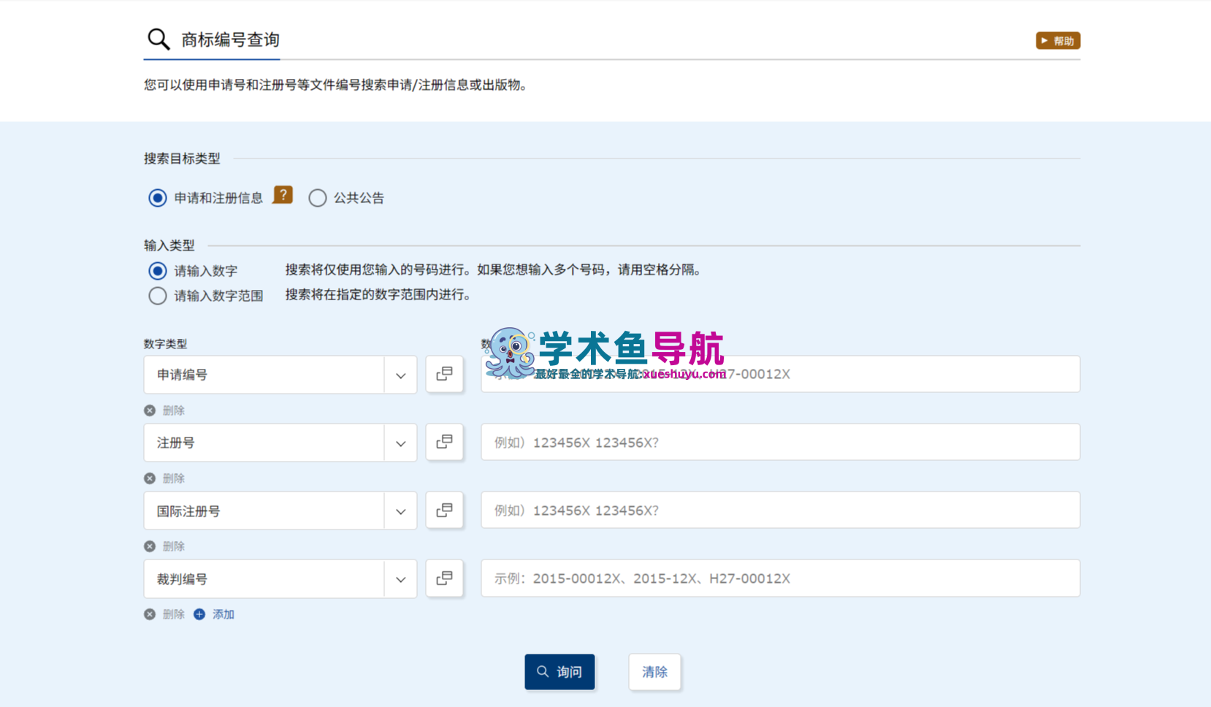Click the 删除 icon below 申请编号 row
1211x707 pixels.
coord(150,410)
